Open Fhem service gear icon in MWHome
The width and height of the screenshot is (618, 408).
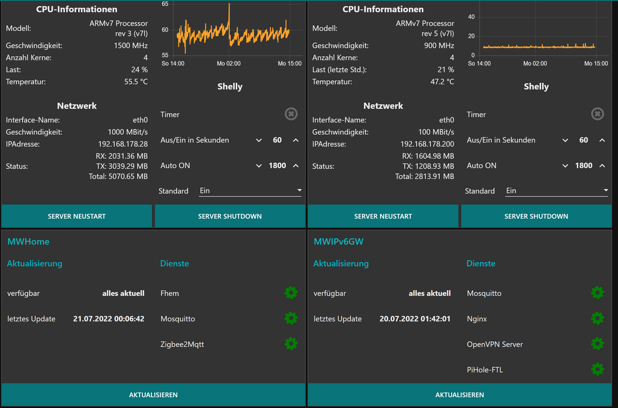coord(291,293)
